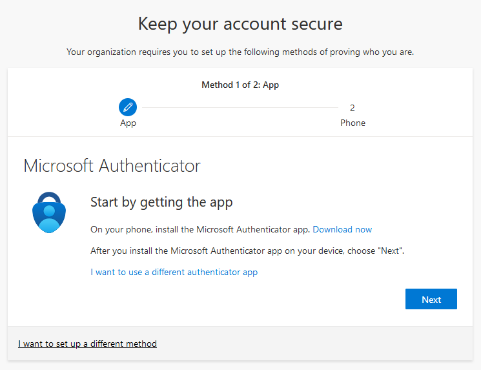Click the 'Your organization requires you' sentence
The height and width of the screenshot is (370, 481).
[x=240, y=52]
